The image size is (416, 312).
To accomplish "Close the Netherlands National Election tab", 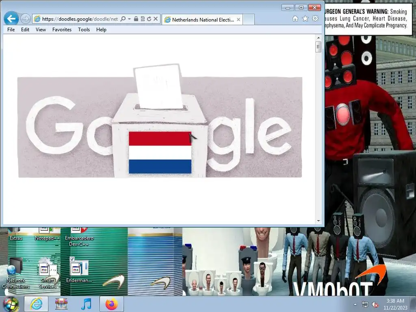I will click(238, 19).
